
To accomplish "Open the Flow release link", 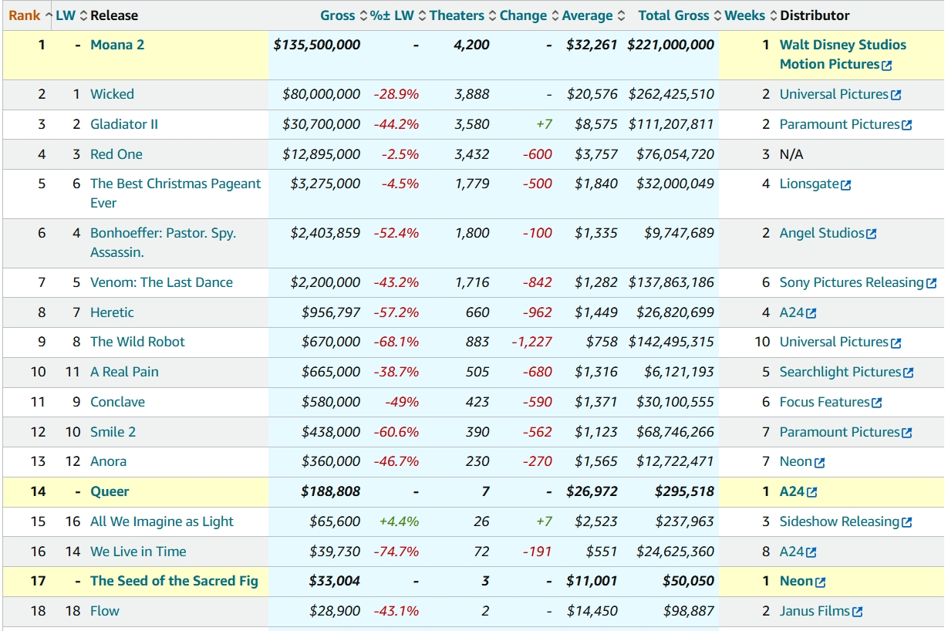I will click(x=105, y=611).
